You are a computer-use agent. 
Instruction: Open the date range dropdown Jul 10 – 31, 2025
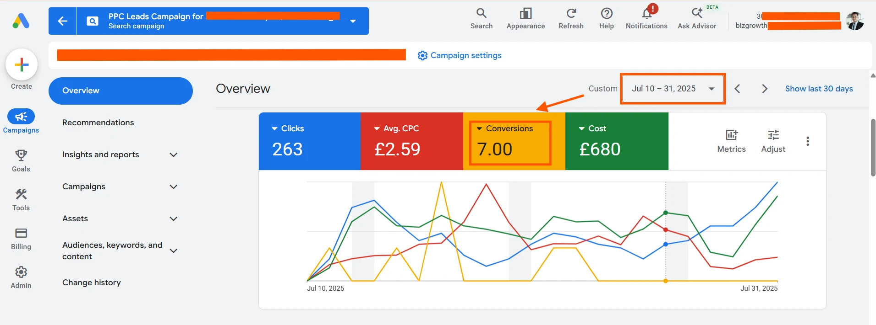coord(673,89)
